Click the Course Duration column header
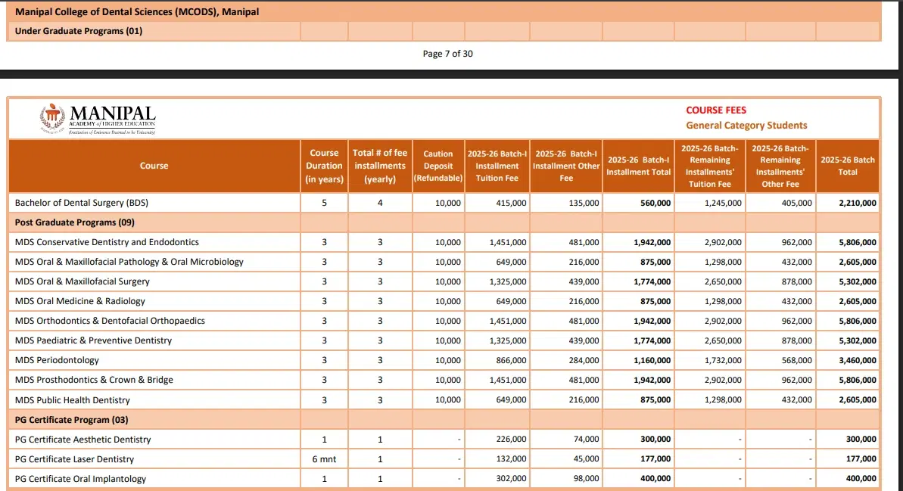Viewport: 903px width, 491px height. pyautogui.click(x=324, y=166)
